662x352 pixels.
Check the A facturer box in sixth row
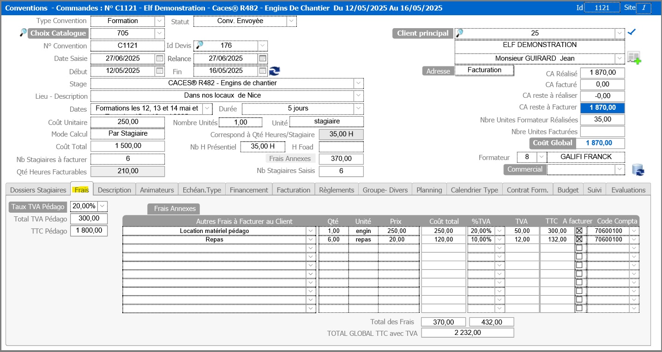coord(579,274)
